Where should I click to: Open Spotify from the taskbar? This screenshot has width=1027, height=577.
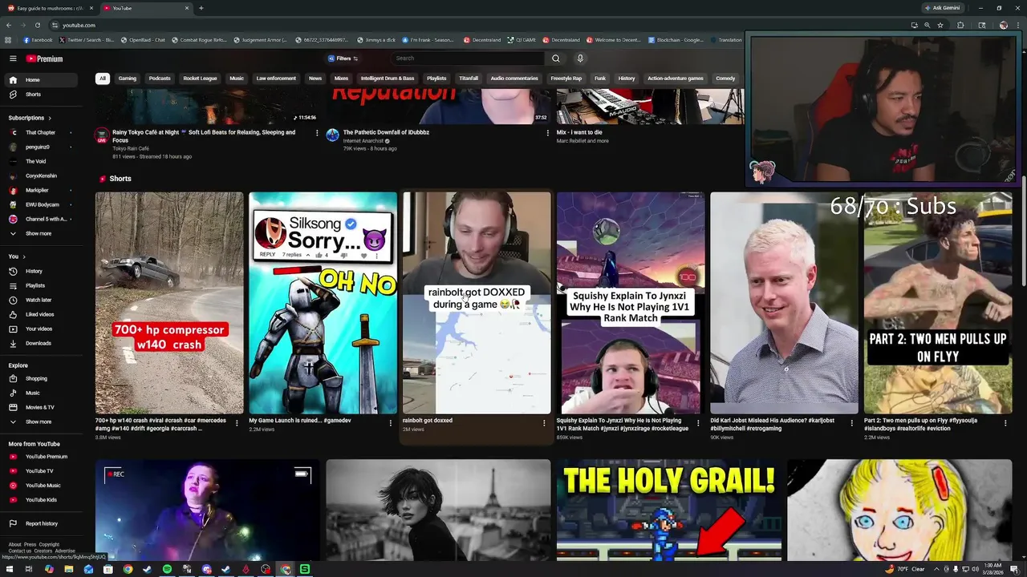click(x=167, y=569)
